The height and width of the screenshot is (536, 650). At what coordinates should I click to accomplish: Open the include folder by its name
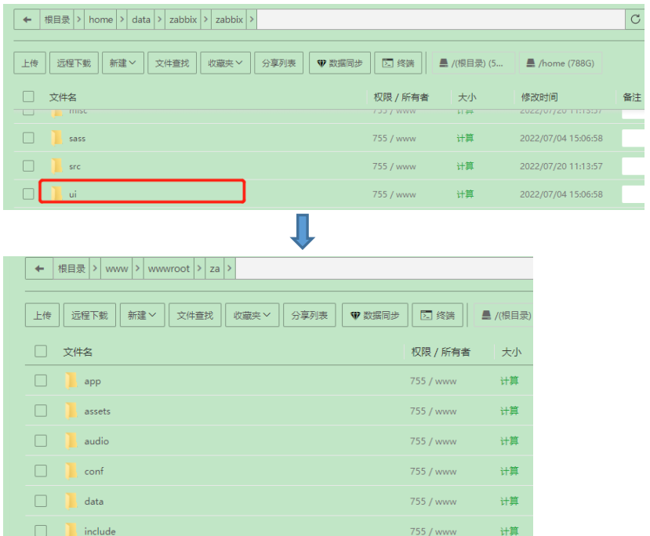coord(100,531)
